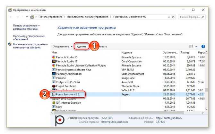Sort by the Имя column header
The width and height of the screenshot is (215, 134).
(x=54, y=52)
